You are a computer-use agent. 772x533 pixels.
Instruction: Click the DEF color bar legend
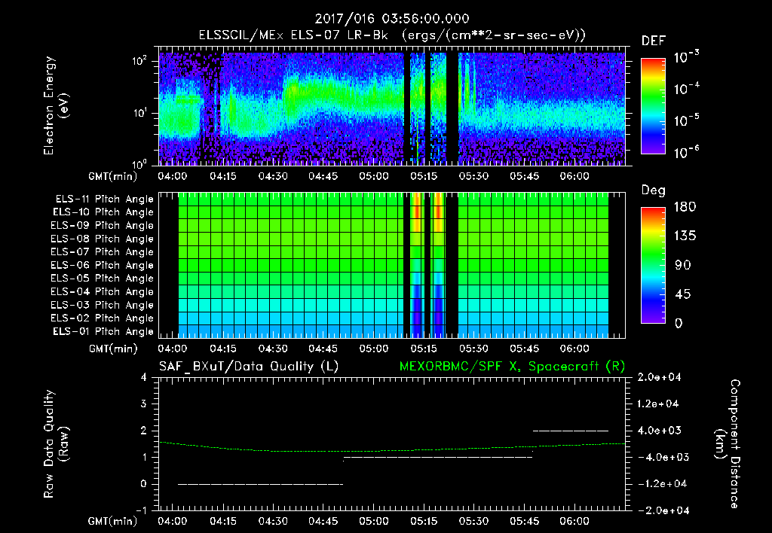coord(653,106)
